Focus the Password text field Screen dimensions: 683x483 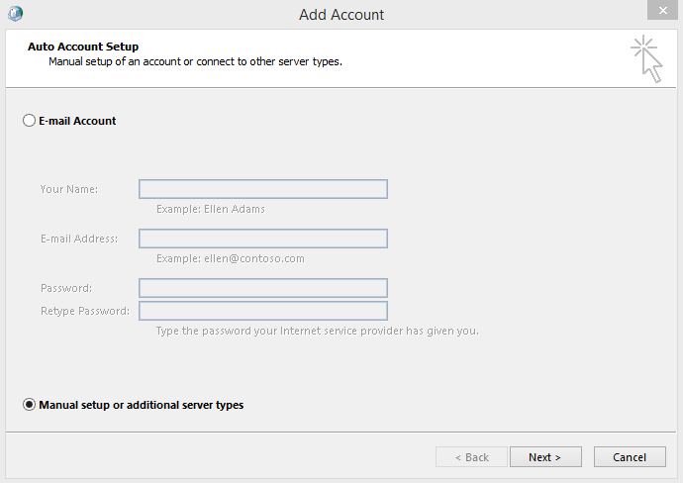pos(263,288)
